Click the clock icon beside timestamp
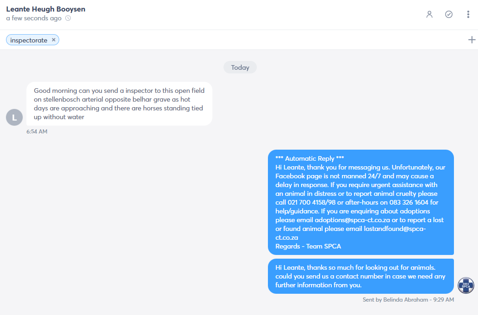This screenshot has width=478, height=315. [x=68, y=18]
